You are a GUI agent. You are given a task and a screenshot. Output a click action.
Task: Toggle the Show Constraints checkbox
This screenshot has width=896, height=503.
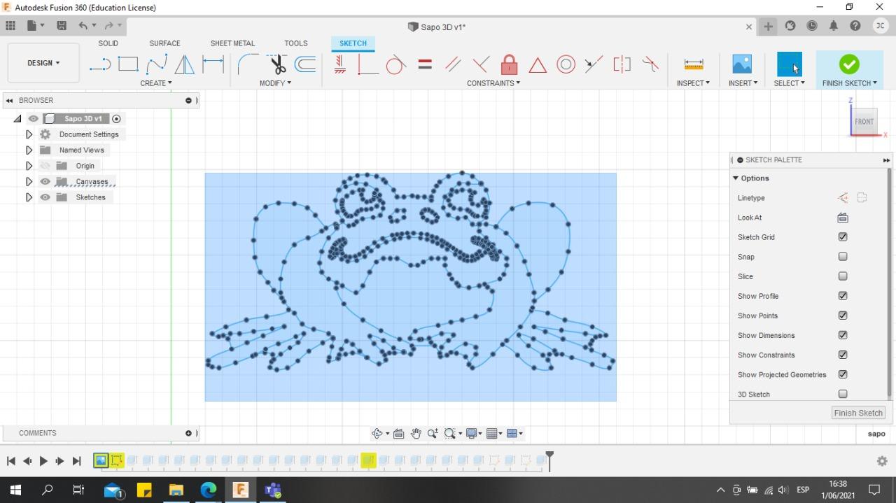coord(843,355)
